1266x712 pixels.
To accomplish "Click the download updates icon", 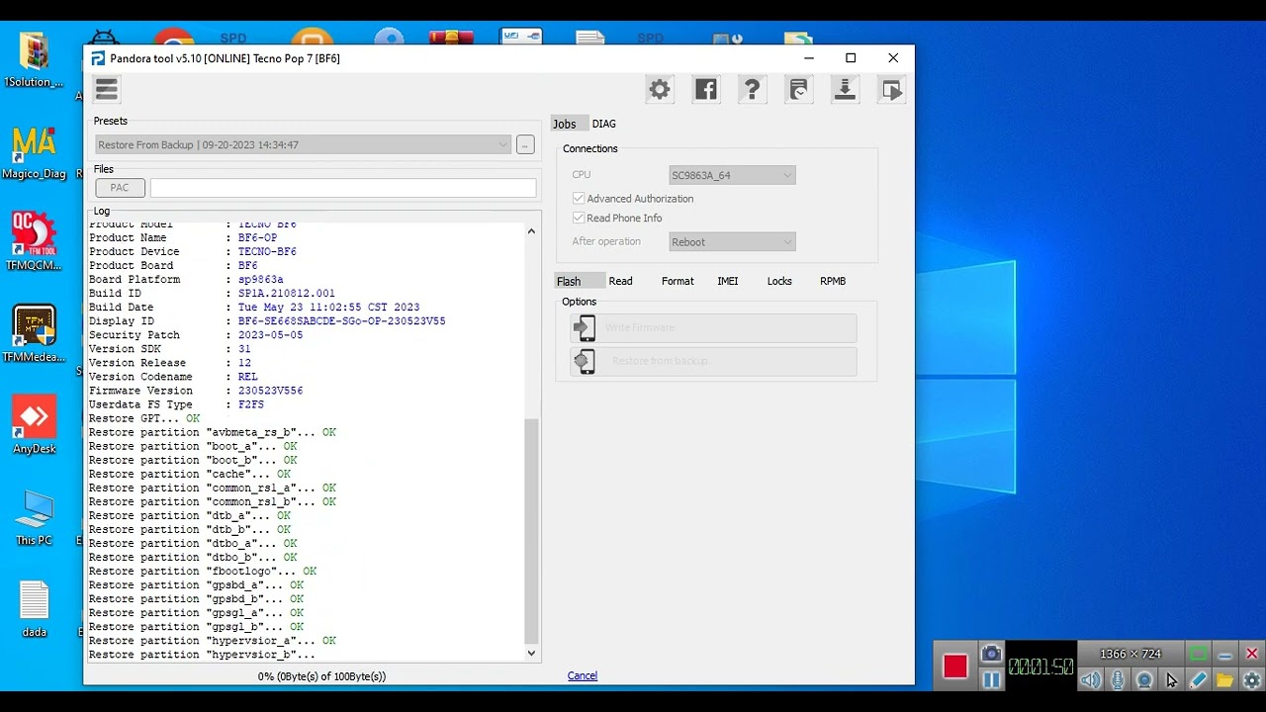I will coord(845,90).
